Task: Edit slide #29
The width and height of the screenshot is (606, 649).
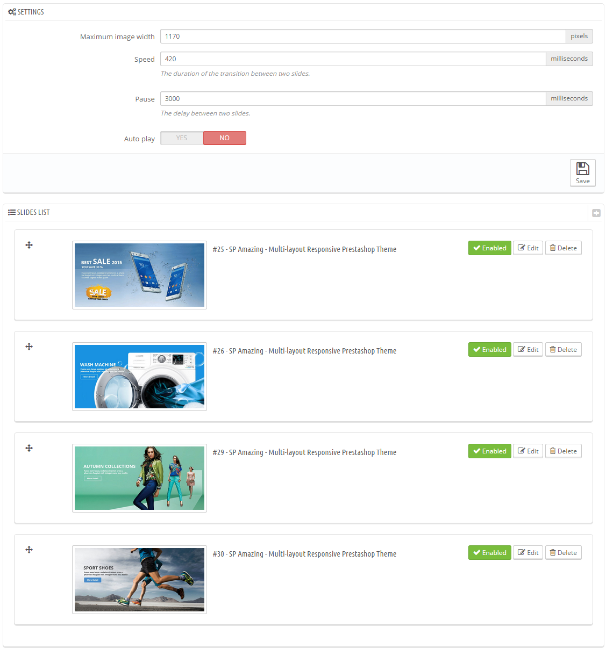Action: 528,451
